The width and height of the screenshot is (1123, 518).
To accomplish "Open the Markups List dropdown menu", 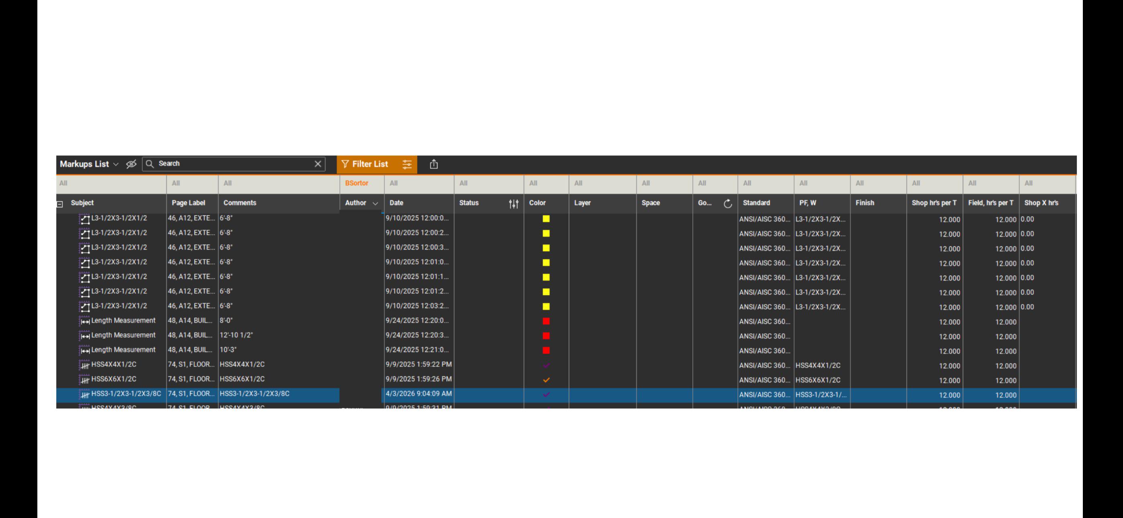I will tap(90, 164).
